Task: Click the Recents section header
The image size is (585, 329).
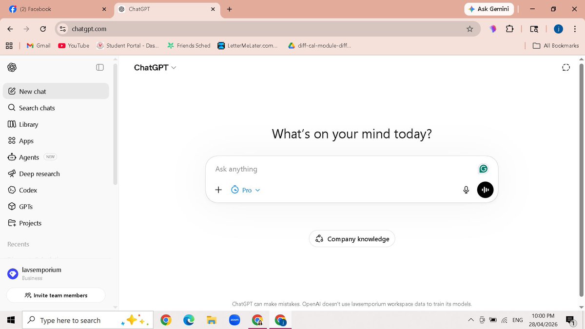Action: 19,244
